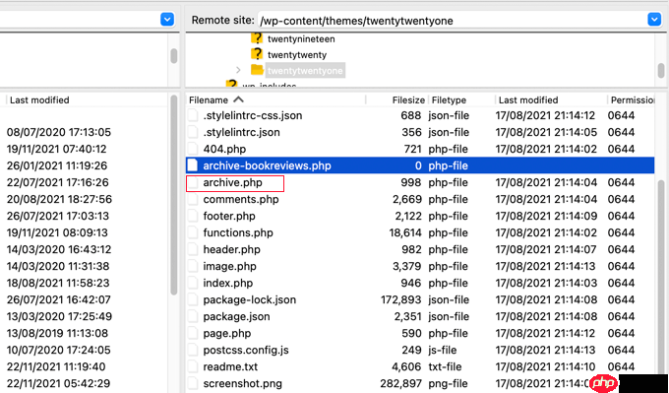Click the package.json file icon
The width and height of the screenshot is (669, 393).
click(x=193, y=316)
